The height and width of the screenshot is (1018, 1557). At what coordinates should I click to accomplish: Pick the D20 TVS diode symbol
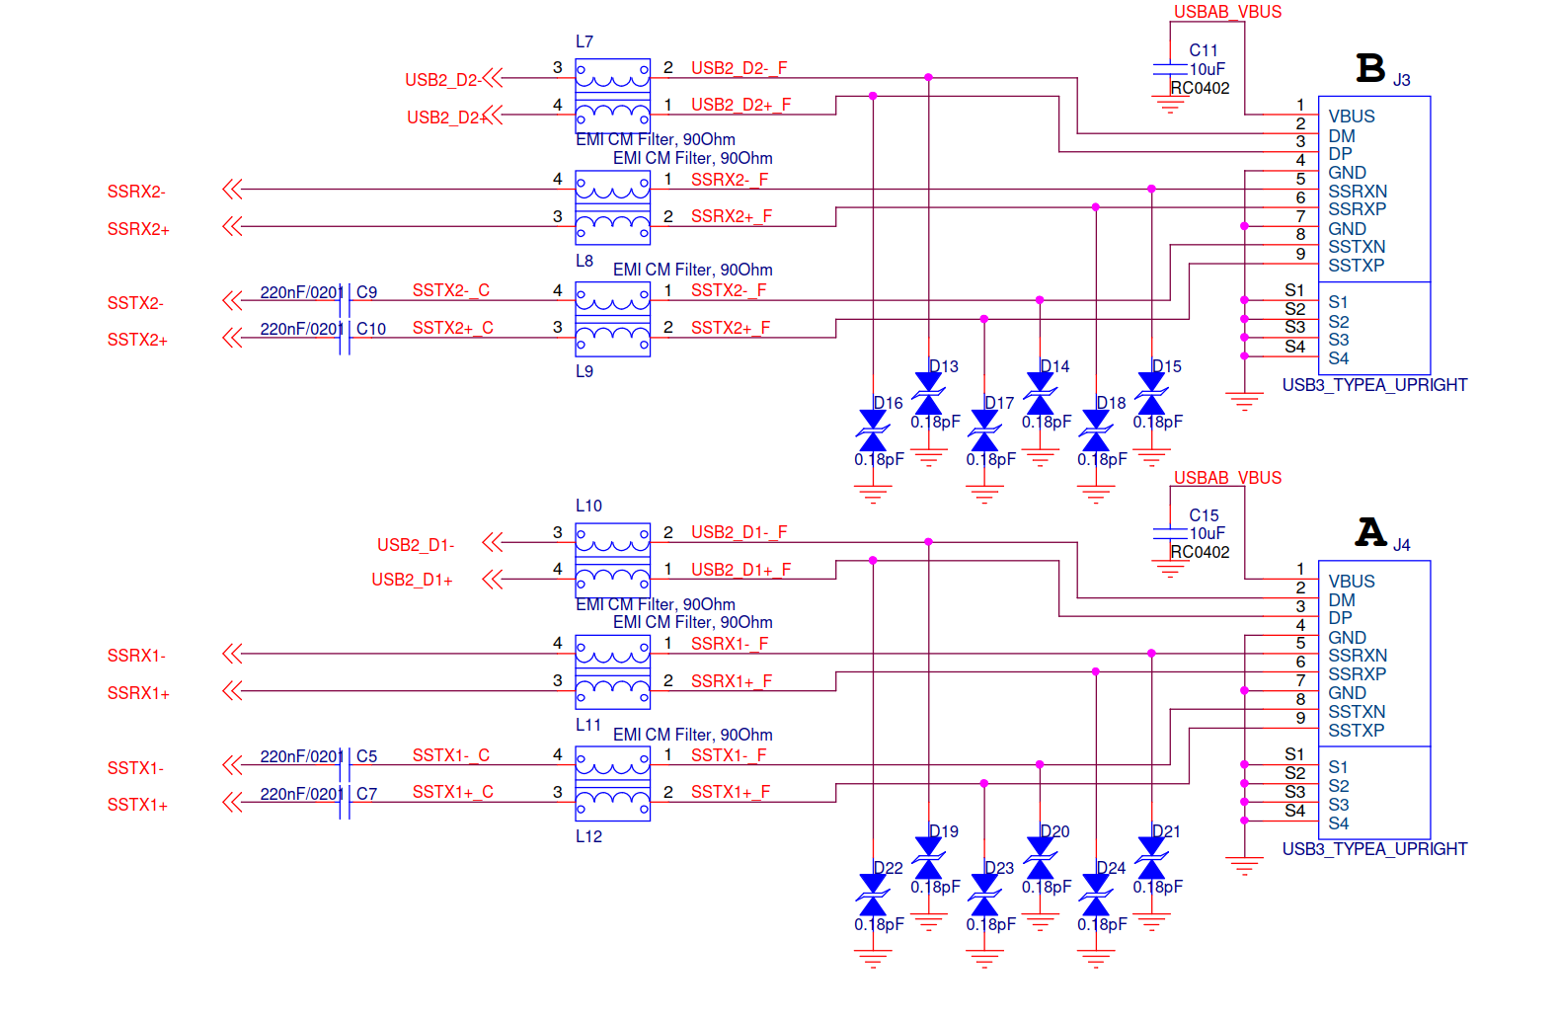pos(1040,859)
